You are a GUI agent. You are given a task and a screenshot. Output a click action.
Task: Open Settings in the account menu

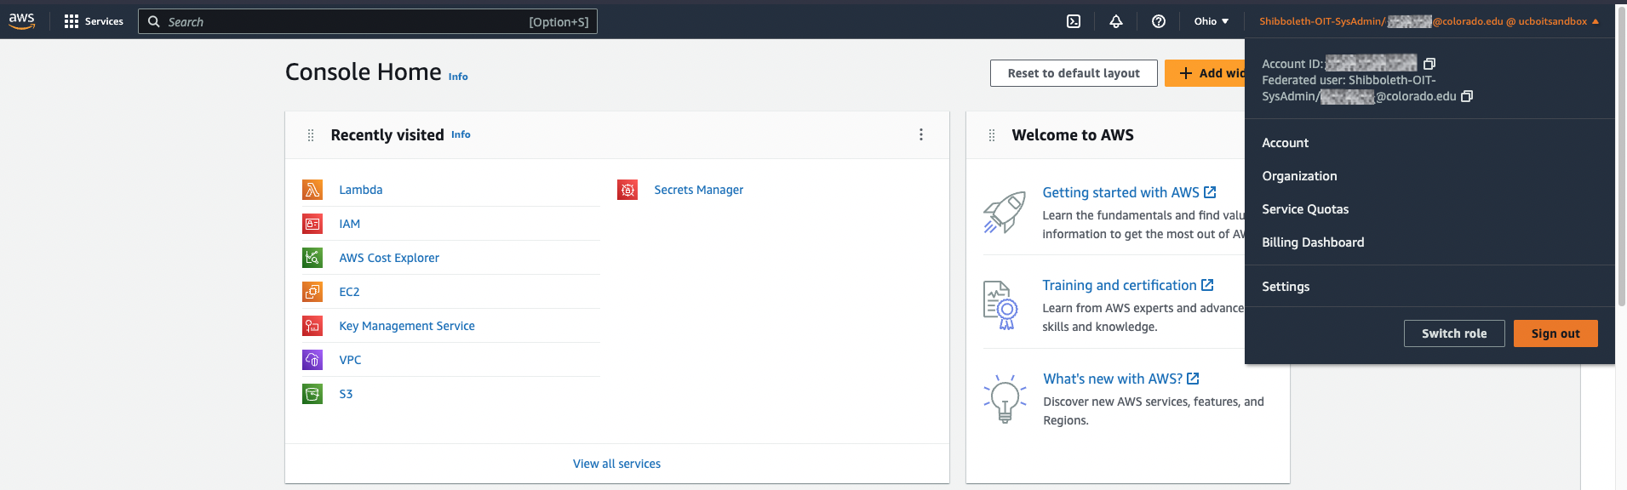(1286, 287)
